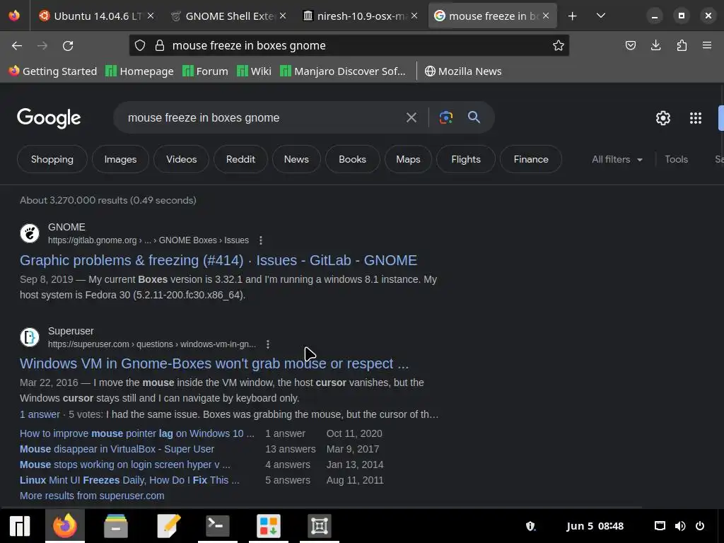This screenshot has width=724, height=543.
Task: Start a Google Lens image search
Action: [x=445, y=117]
